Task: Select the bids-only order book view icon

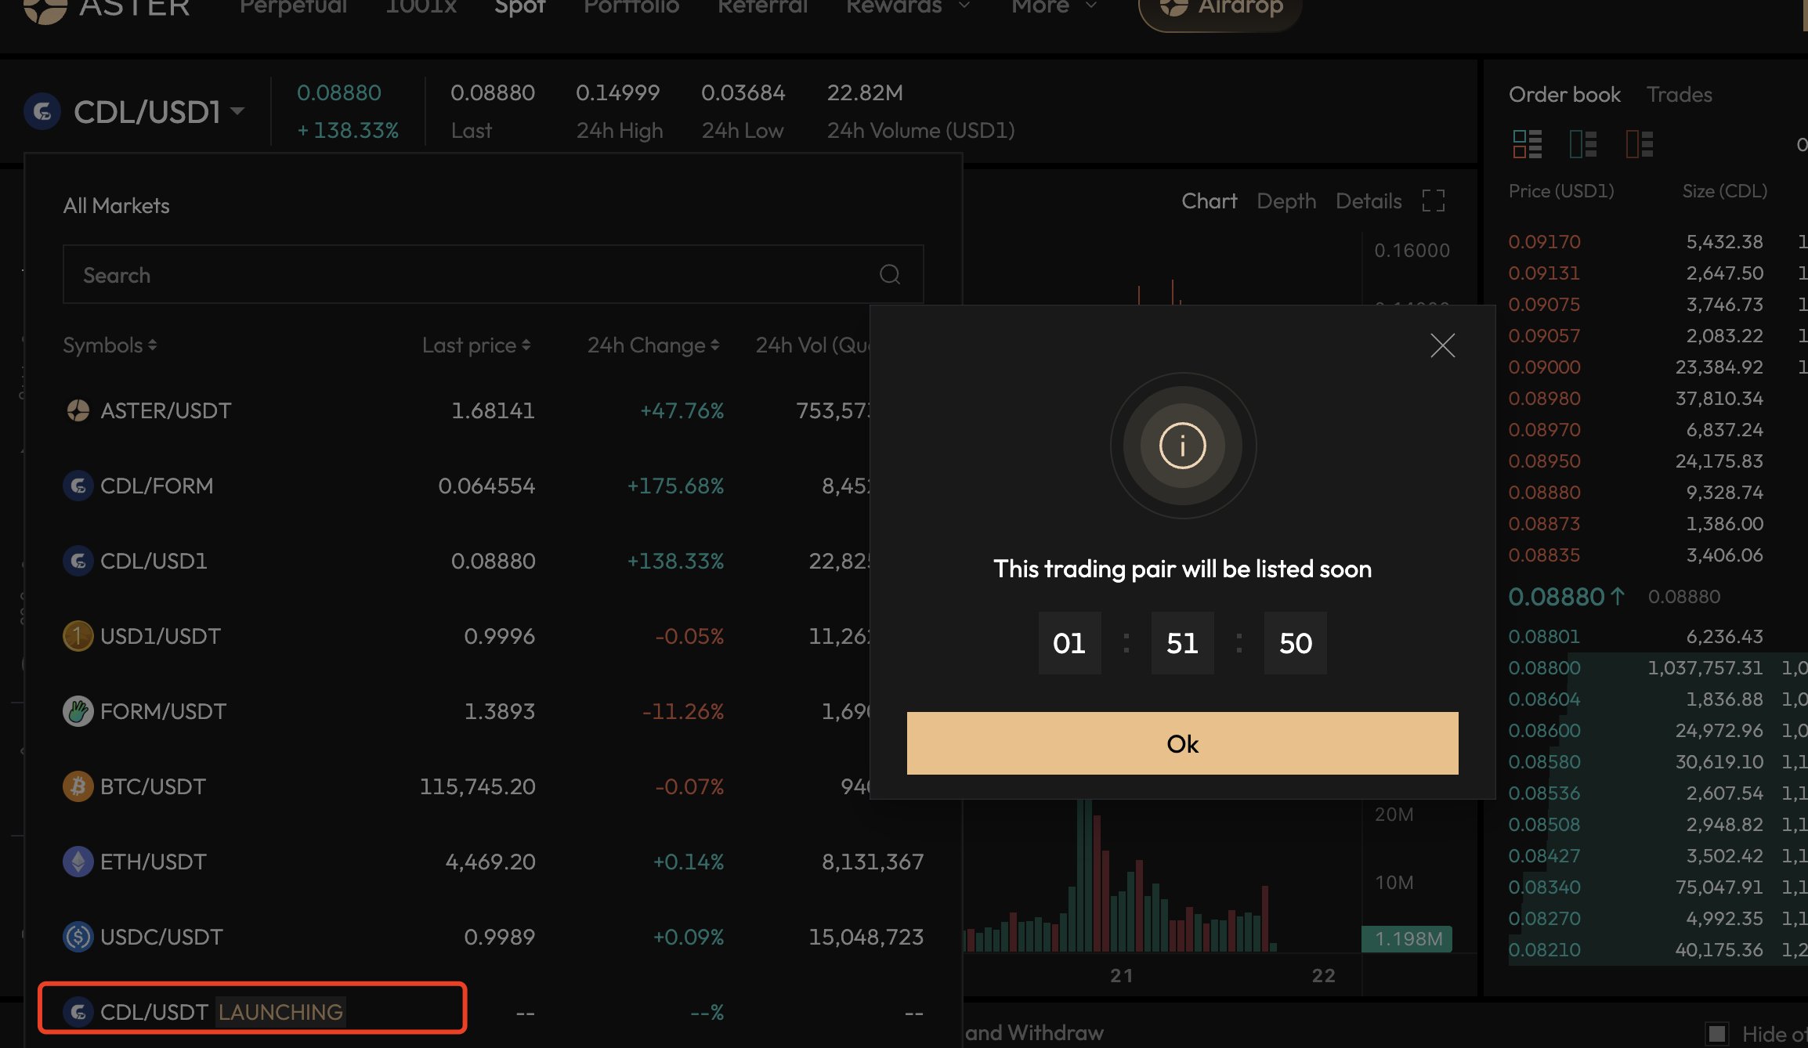Action: tap(1583, 144)
